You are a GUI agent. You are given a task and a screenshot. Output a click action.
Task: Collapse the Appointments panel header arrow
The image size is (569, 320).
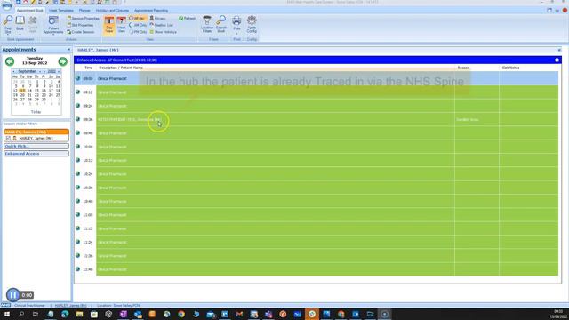[68, 50]
